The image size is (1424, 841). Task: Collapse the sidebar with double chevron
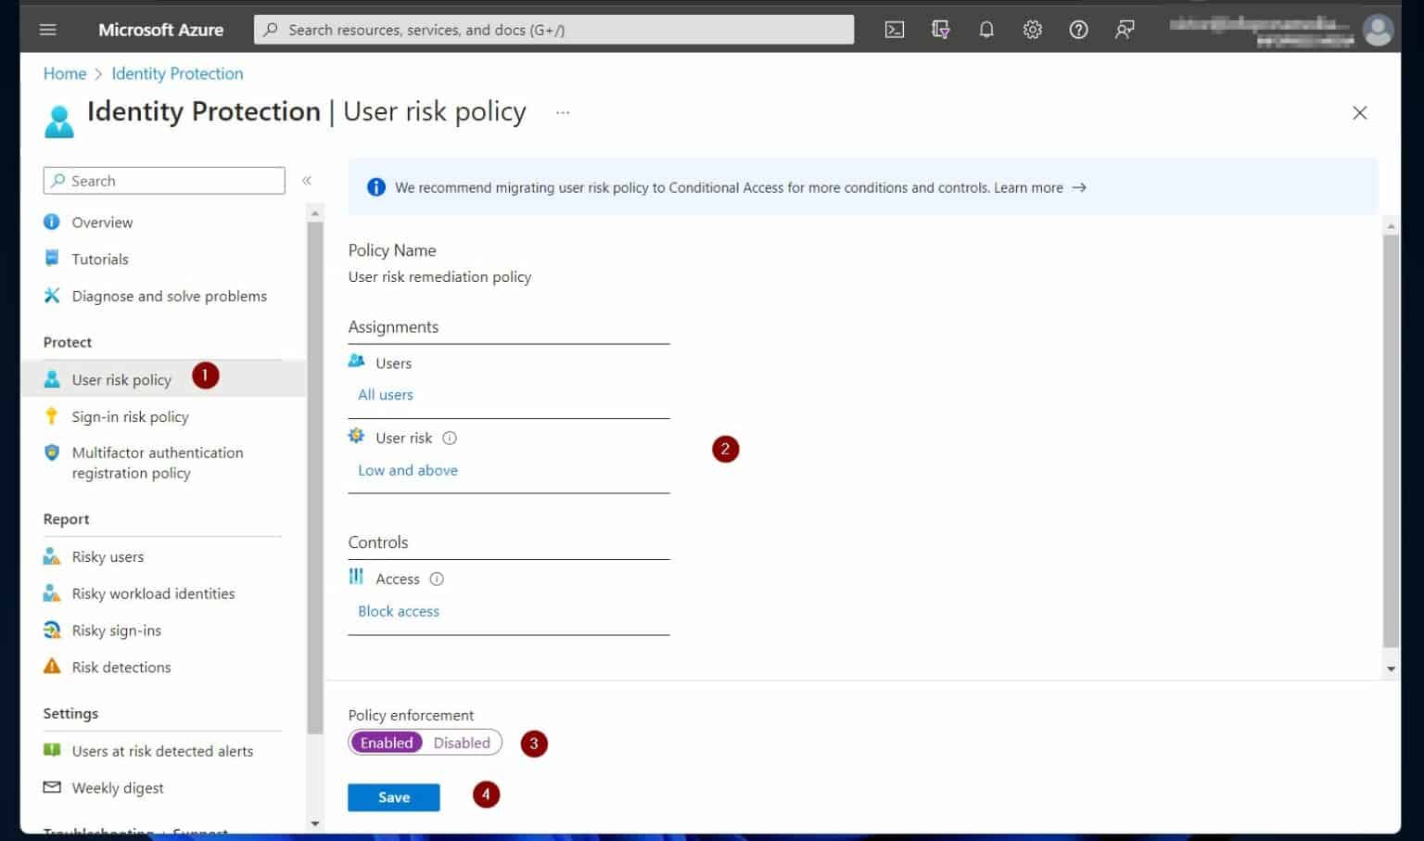[307, 181]
